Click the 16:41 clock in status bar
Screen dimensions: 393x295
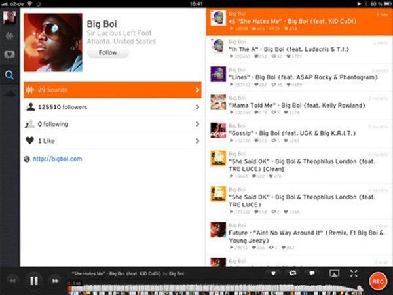(x=196, y=4)
